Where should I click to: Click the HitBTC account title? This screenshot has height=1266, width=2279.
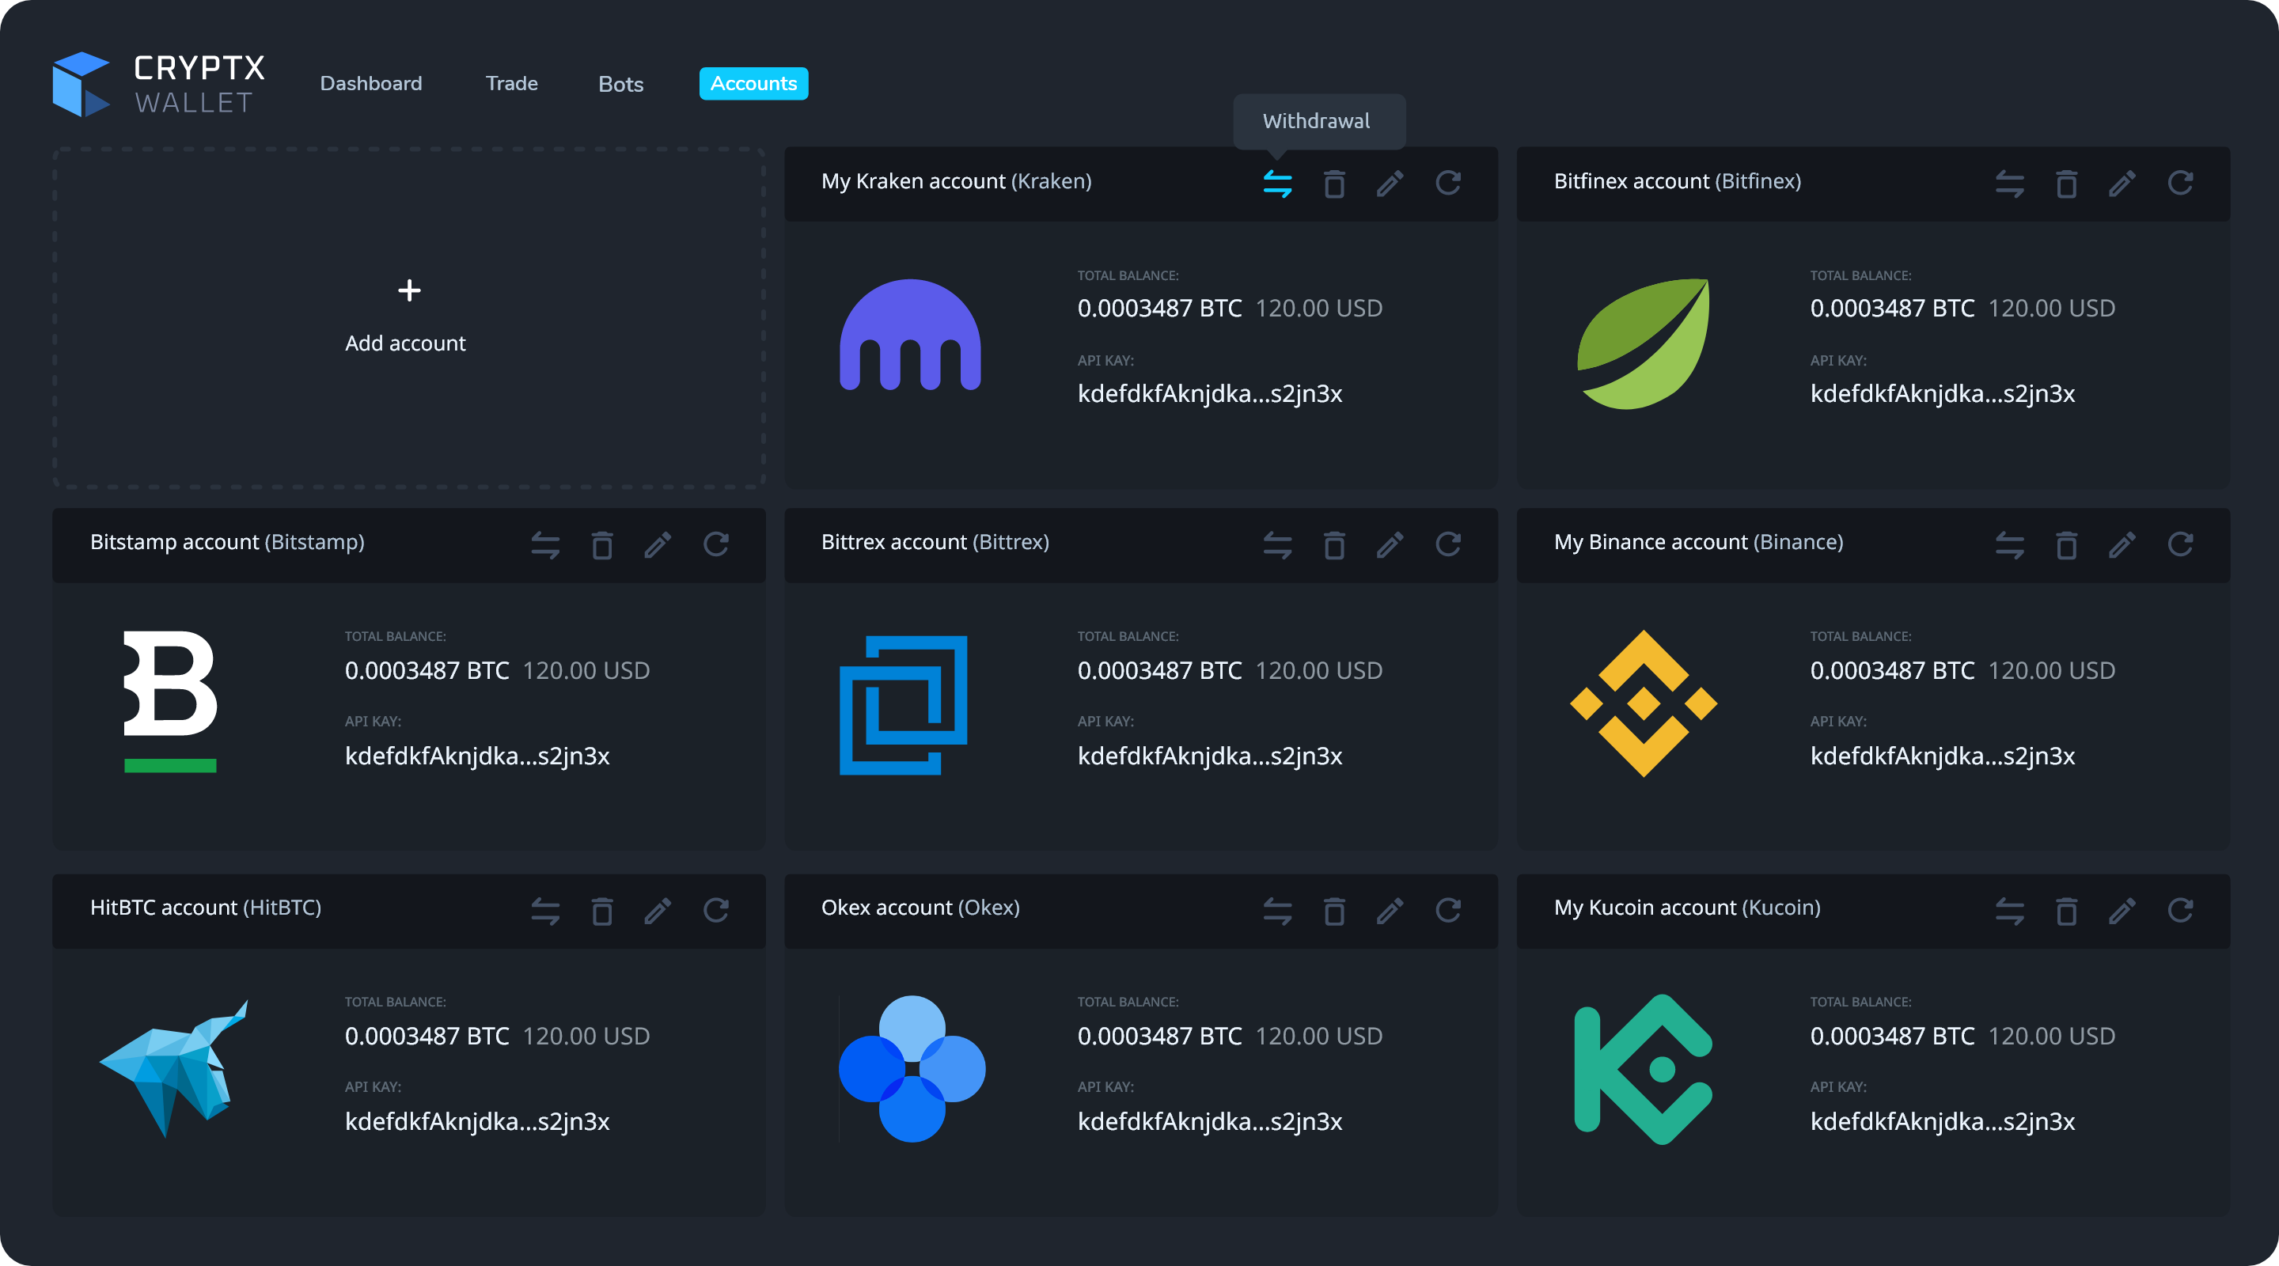[x=205, y=907]
